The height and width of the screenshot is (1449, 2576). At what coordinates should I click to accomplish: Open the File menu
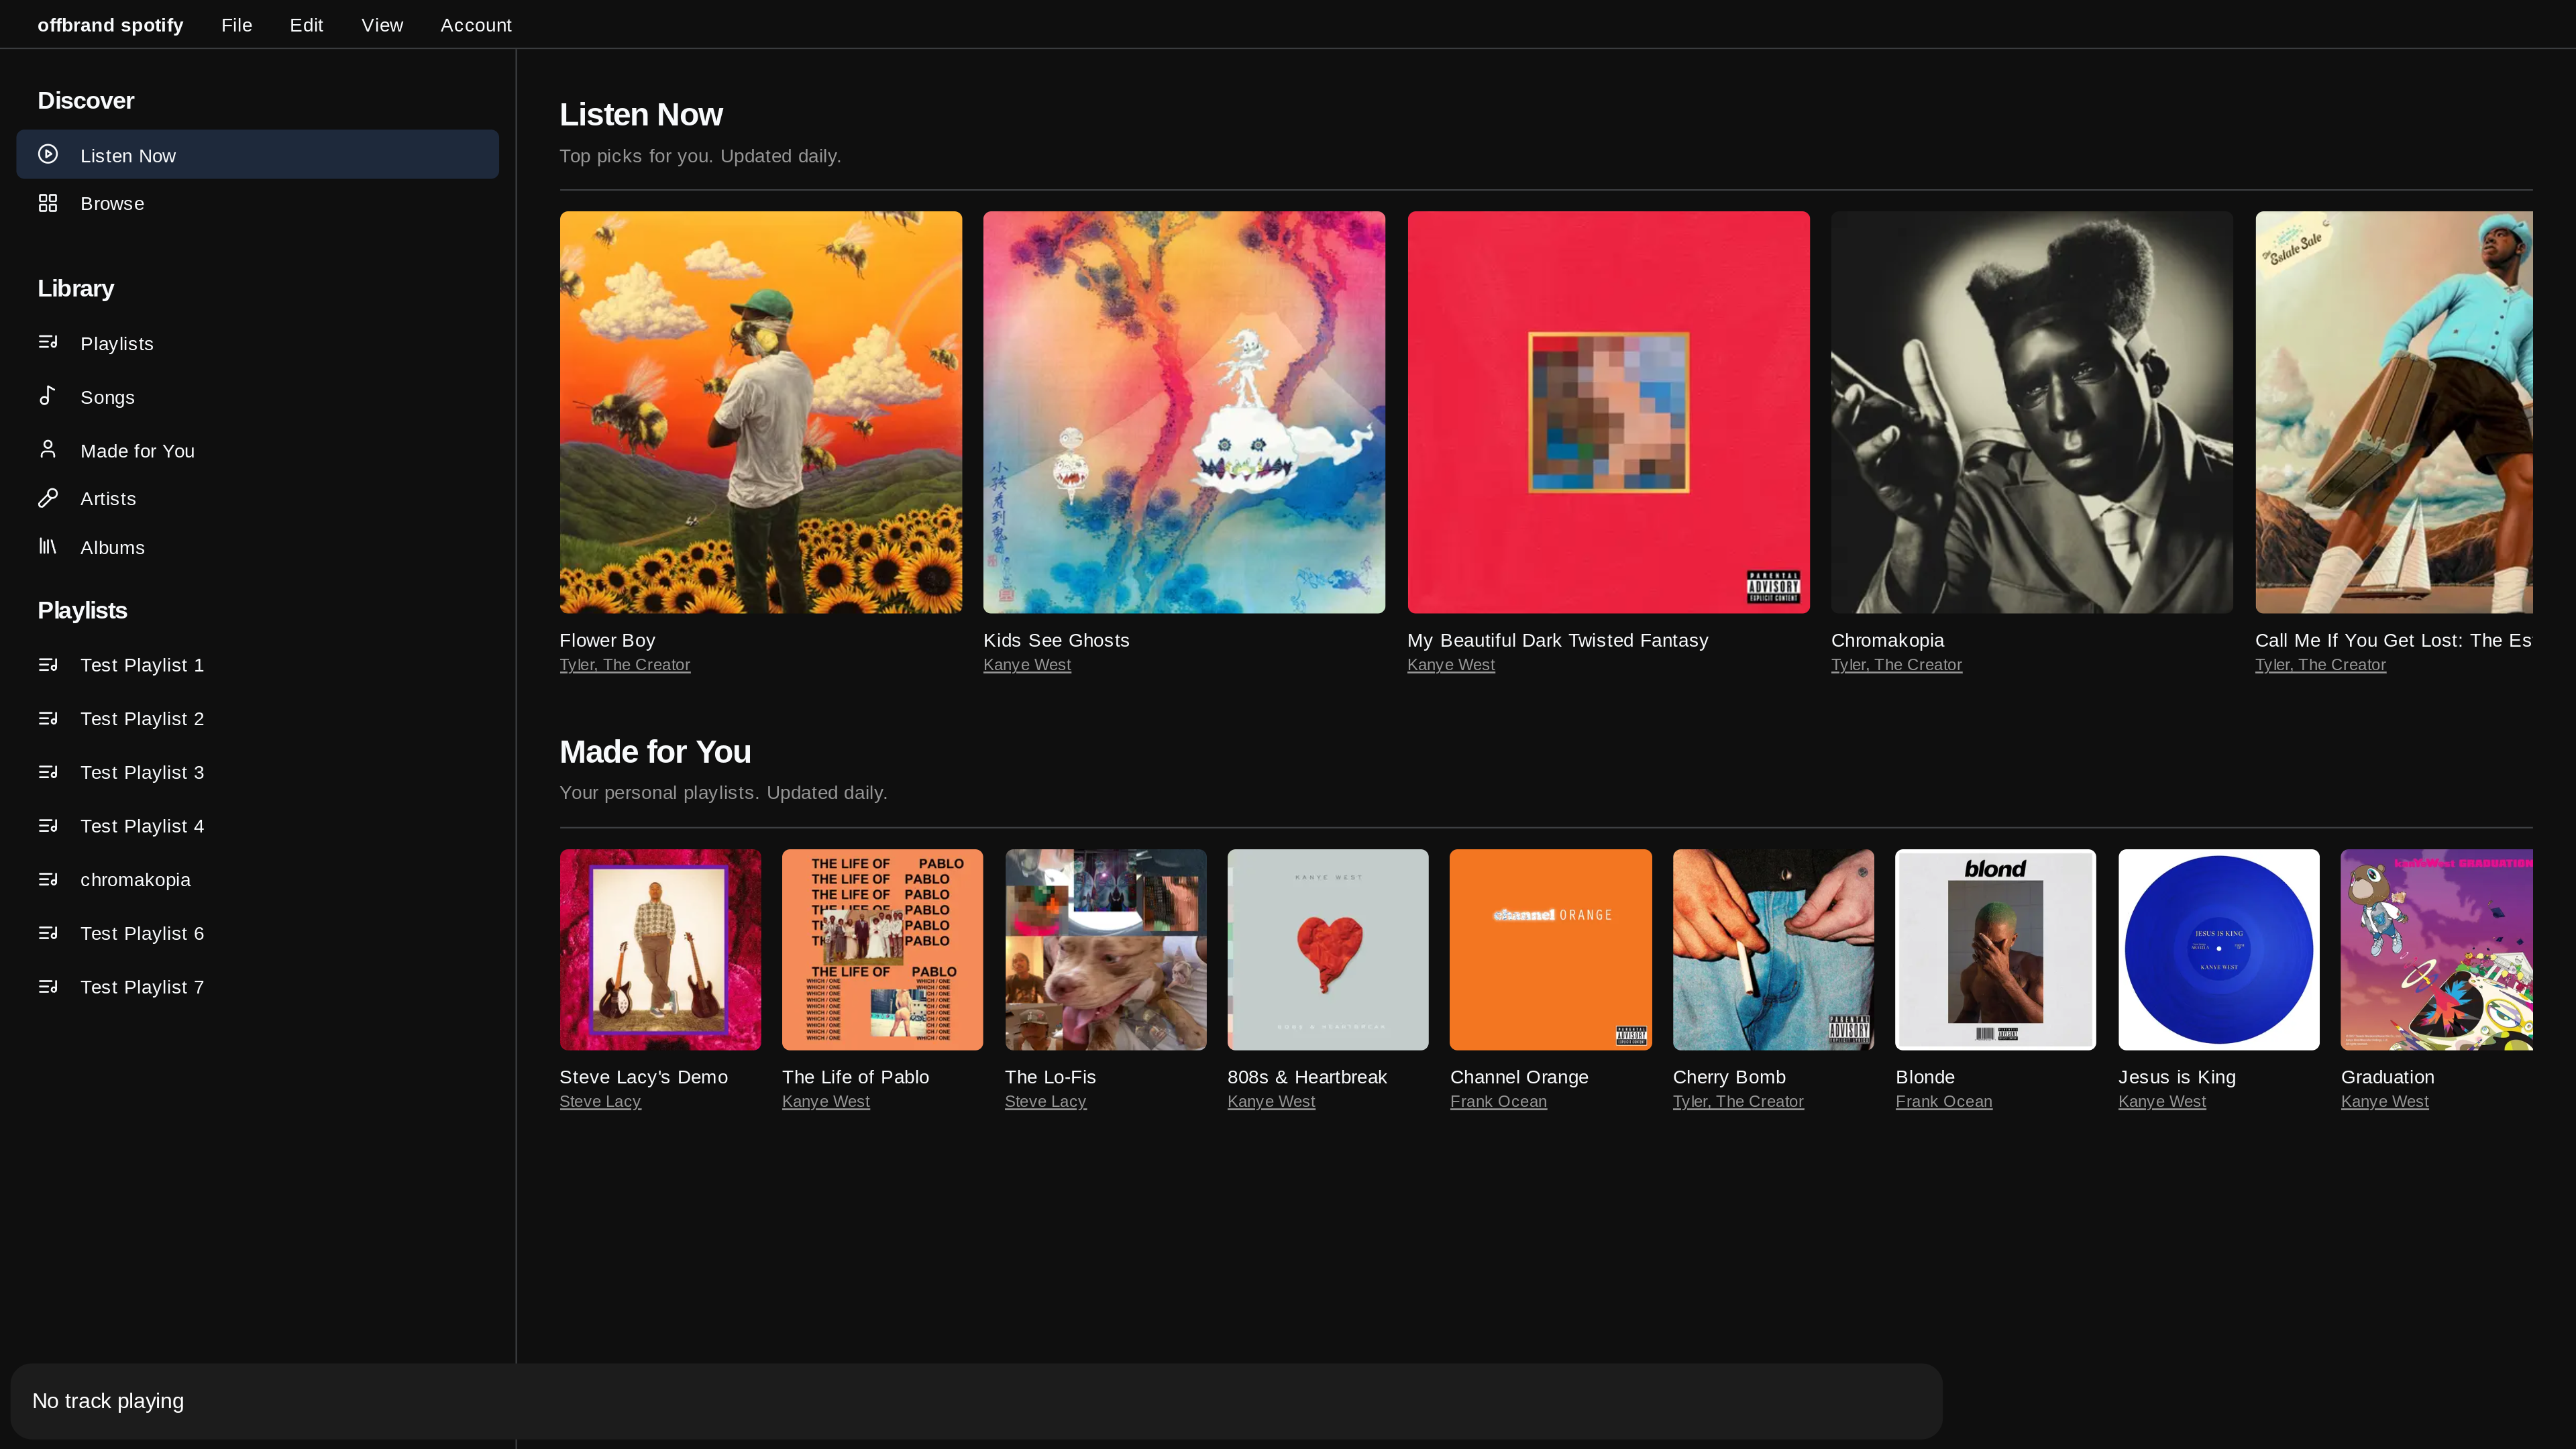pos(236,25)
